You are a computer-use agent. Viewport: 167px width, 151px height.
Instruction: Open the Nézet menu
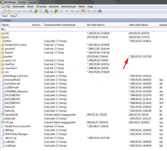click(30, 6)
